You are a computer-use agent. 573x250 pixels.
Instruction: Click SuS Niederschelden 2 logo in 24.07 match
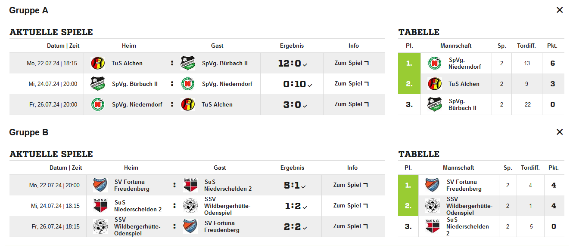coord(100,206)
